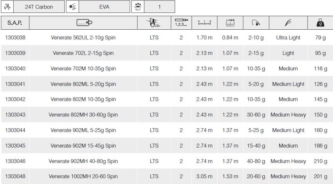Click the Ultra Light action cell
Viewport: 333px width, 184px height.
pyautogui.click(x=288, y=38)
